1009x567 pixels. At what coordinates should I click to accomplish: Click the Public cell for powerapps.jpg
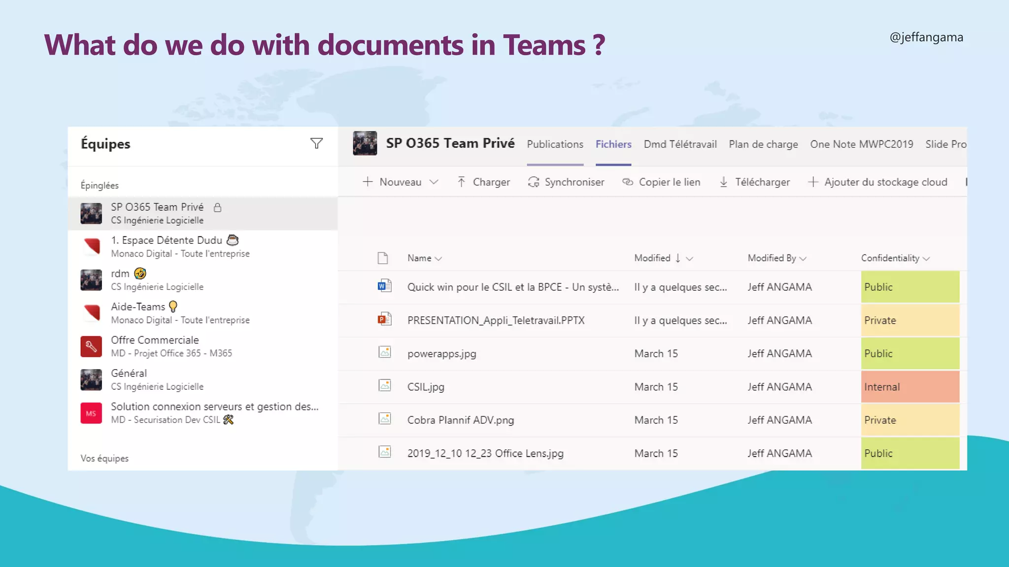click(910, 353)
